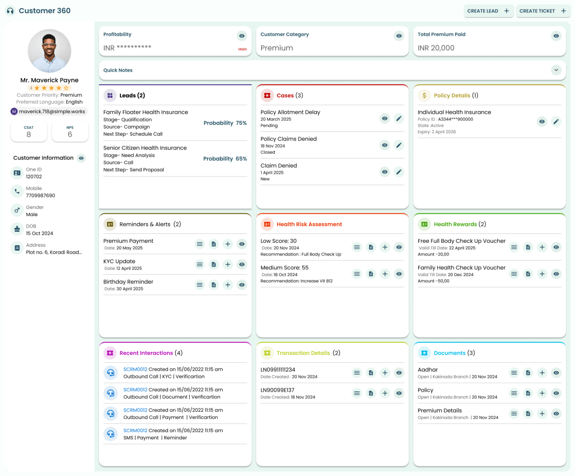Reveal the masked Profitability amount
575x476 pixels.
pyautogui.click(x=242, y=36)
